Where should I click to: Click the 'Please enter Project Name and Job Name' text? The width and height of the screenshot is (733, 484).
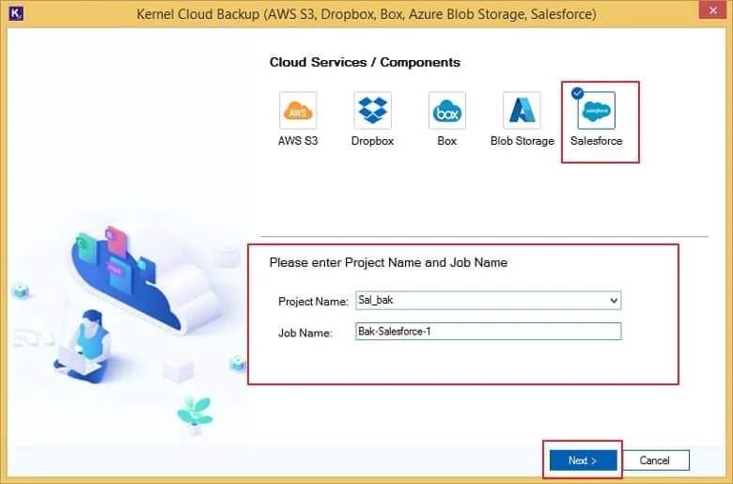[388, 262]
